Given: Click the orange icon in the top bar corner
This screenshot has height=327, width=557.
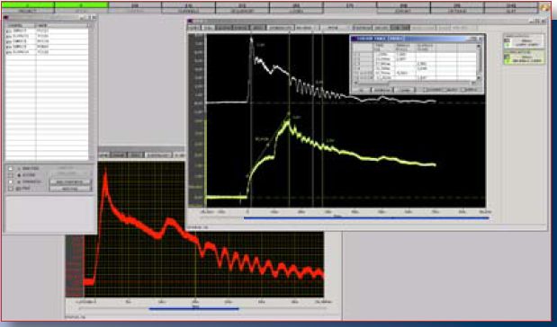Looking at the screenshot, I should click(544, 7).
